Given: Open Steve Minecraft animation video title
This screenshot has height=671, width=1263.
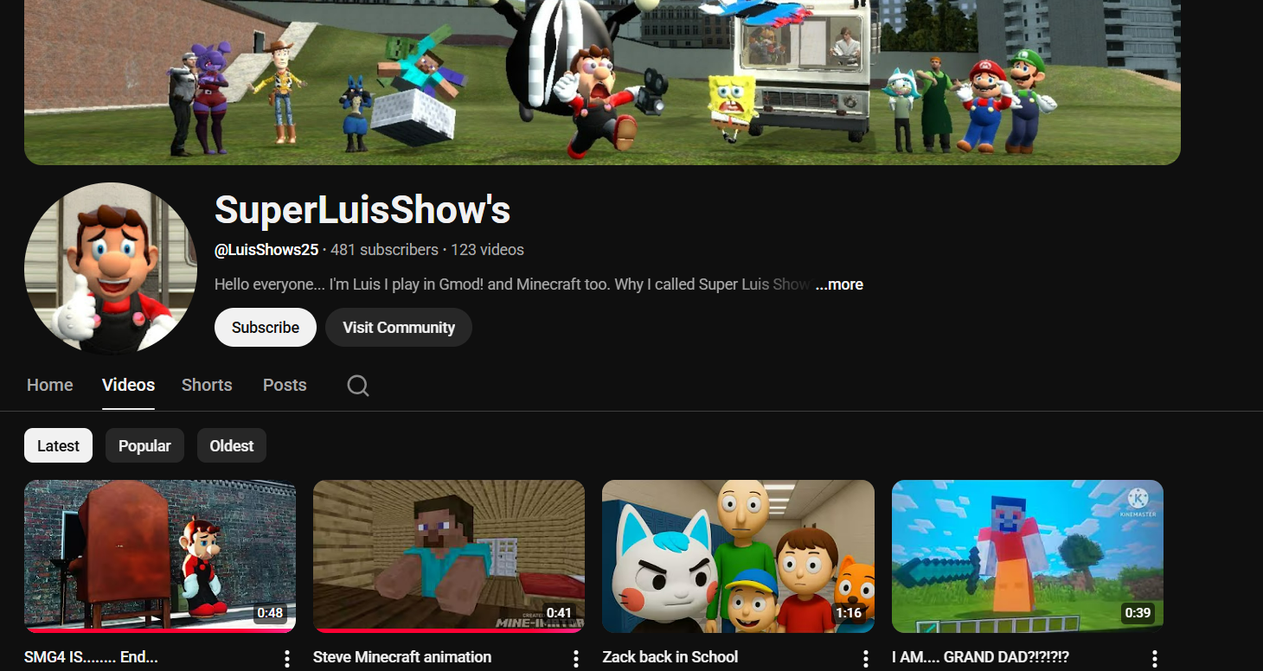Looking at the screenshot, I should (402, 657).
